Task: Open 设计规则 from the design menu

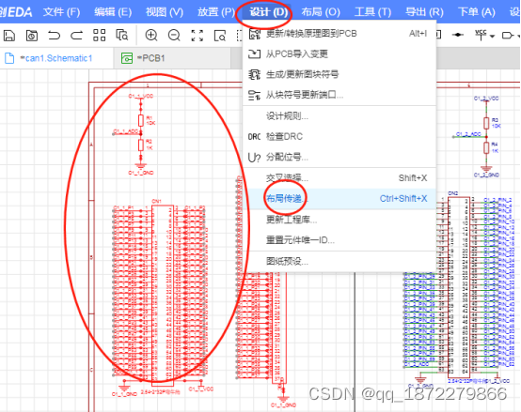Action: coord(339,116)
